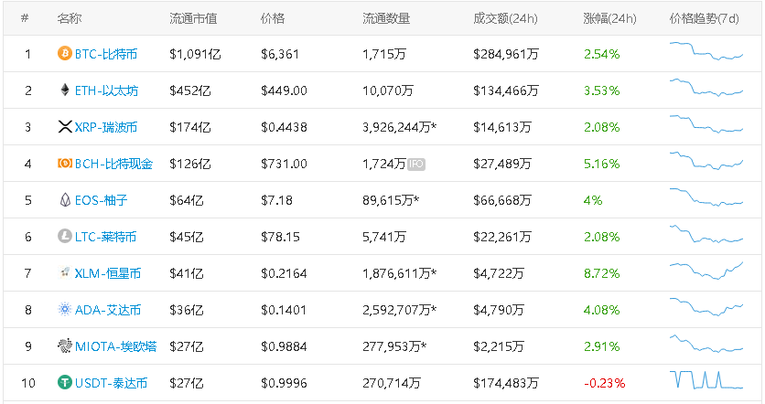Click the Bitcoin Cash BCH coin icon
Image resolution: width=765 pixels, height=404 pixels.
click(64, 164)
